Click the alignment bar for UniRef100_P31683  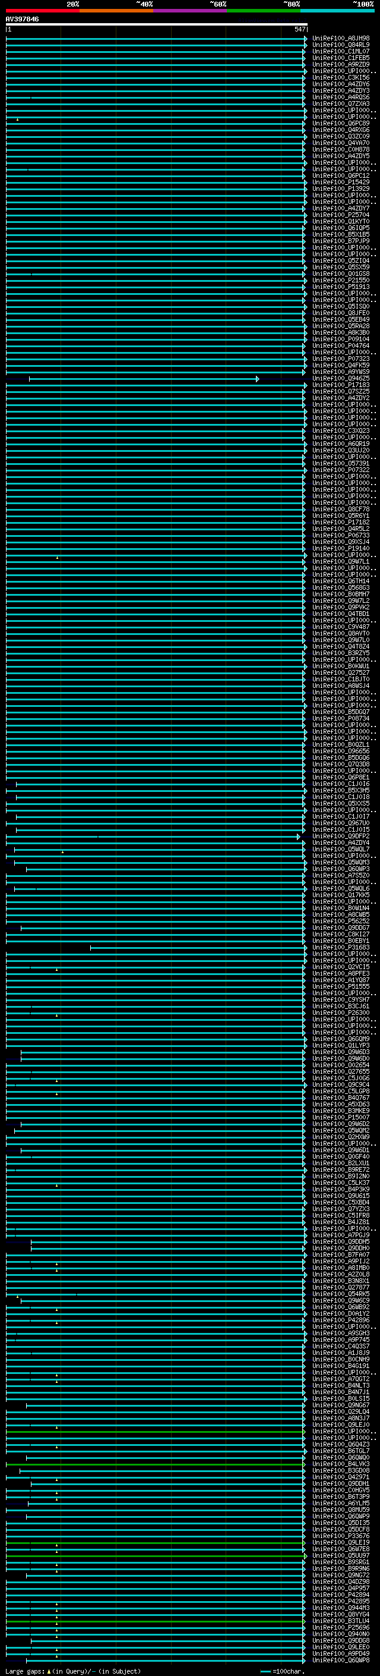[198, 948]
